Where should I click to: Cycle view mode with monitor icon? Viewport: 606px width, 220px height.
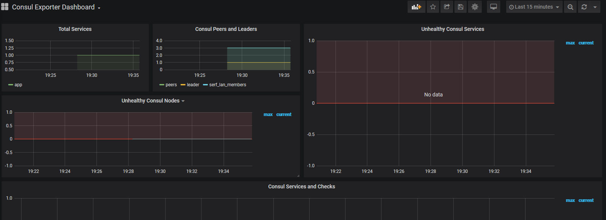click(x=493, y=7)
